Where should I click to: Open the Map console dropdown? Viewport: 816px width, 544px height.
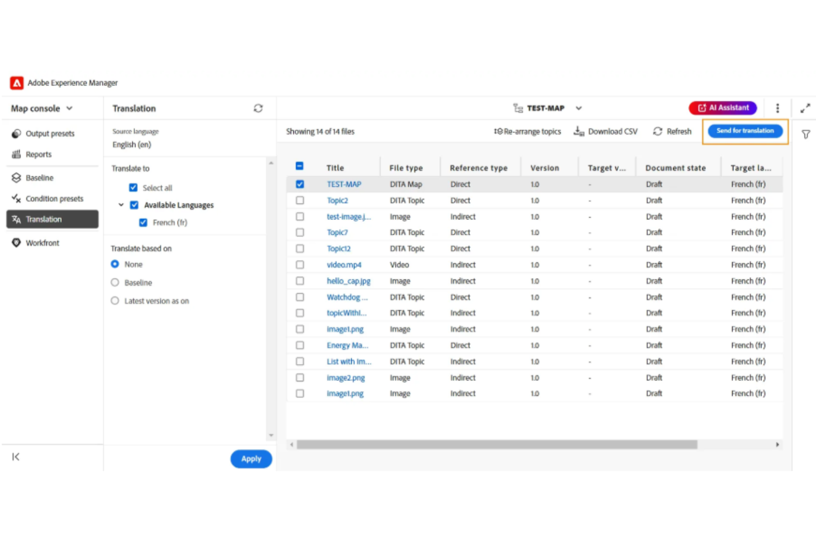point(42,109)
